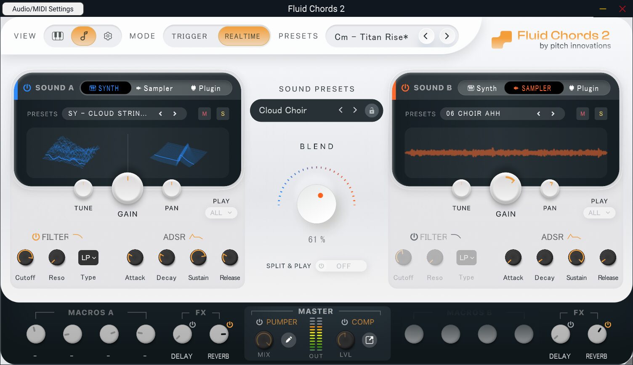This screenshot has width=633, height=365.
Task: Disable the Sound A filter
Action: (36, 237)
